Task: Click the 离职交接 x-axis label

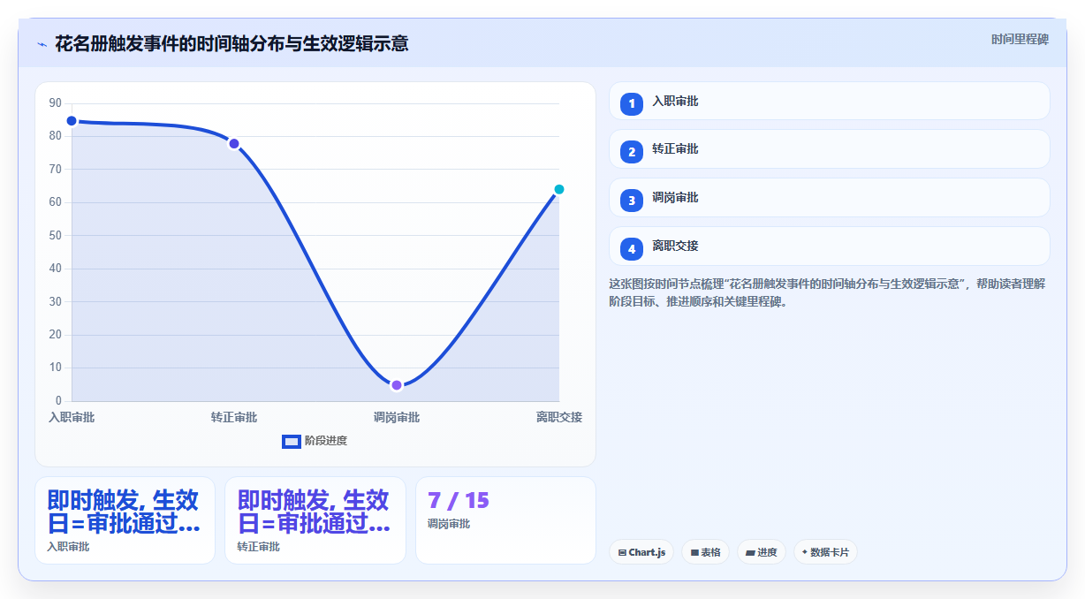Action: coord(559,417)
